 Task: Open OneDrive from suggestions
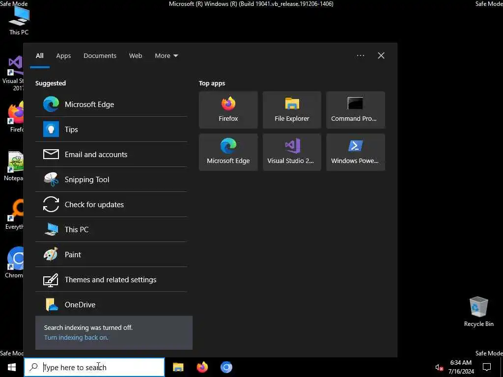[x=112, y=304]
